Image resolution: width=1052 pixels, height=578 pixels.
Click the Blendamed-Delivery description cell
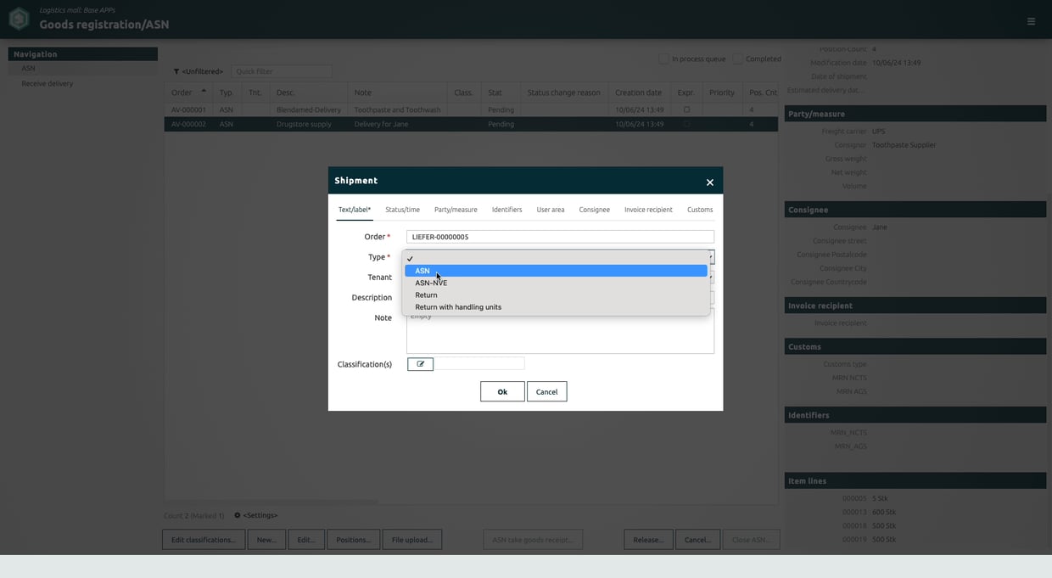click(x=309, y=109)
